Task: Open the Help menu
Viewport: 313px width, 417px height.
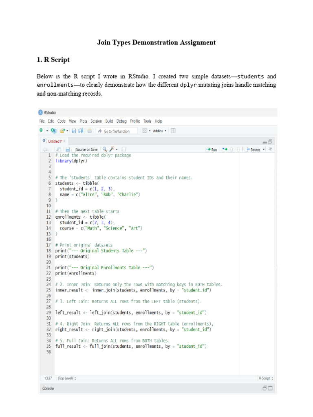Action: tap(159, 121)
